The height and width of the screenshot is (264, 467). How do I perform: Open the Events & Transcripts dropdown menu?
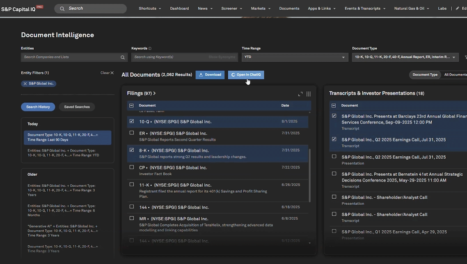click(x=365, y=8)
